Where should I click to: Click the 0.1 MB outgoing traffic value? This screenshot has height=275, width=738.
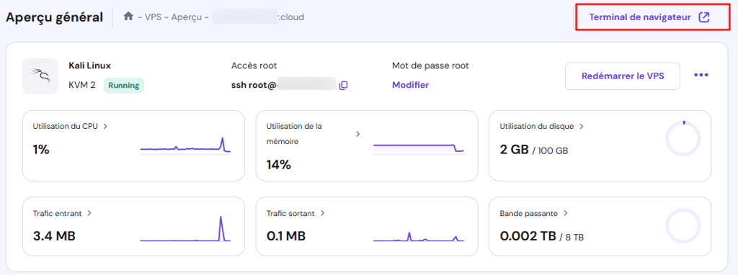285,236
